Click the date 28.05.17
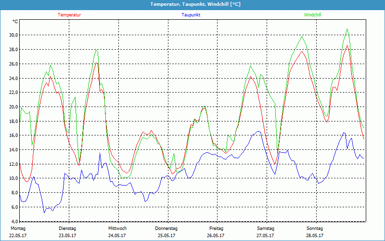385x241 pixels. 315,236
